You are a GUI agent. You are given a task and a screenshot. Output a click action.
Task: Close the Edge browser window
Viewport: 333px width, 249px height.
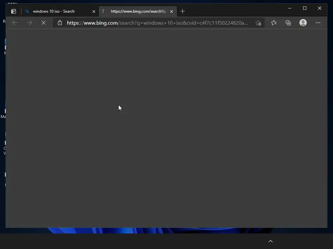point(320,8)
